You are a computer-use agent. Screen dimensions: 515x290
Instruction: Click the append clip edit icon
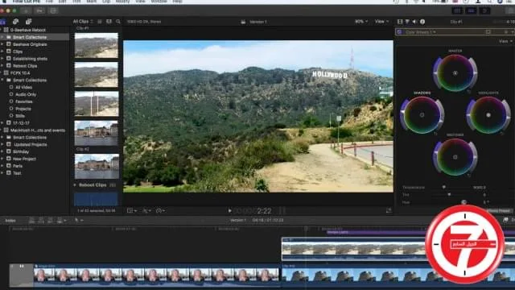click(50, 220)
